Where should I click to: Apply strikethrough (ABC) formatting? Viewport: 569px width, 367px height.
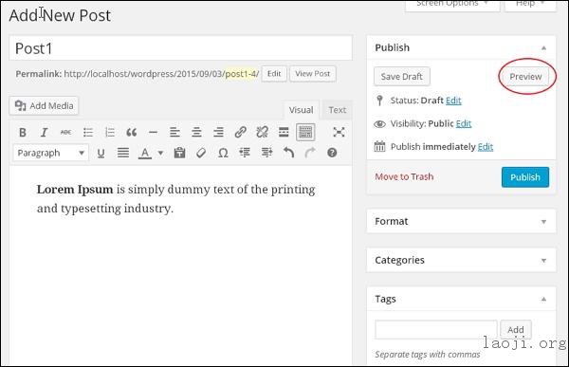[65, 133]
